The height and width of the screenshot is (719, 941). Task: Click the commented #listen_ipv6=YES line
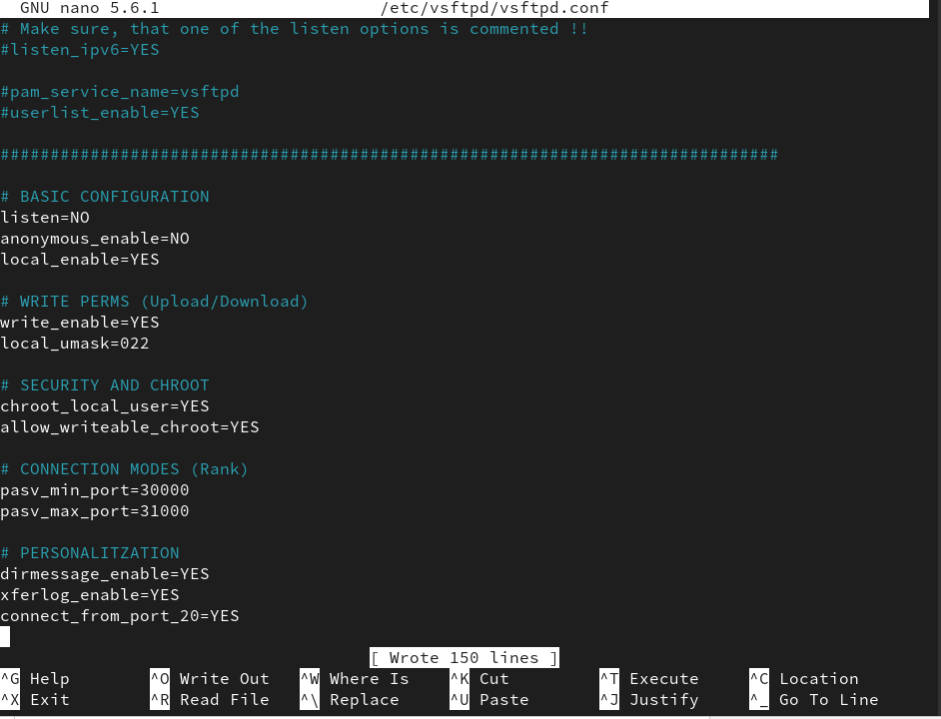click(80, 50)
